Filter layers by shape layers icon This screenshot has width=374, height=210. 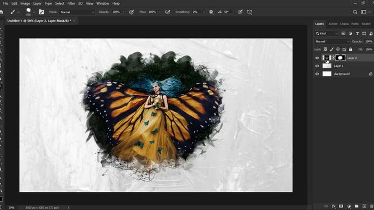pyautogui.click(x=364, y=34)
